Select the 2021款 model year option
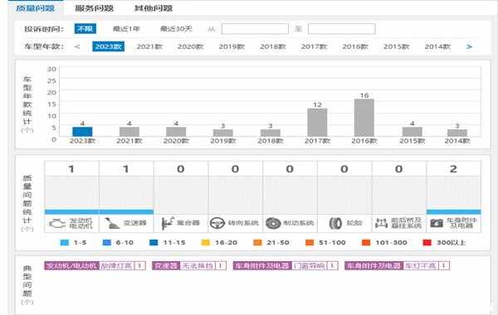Viewport: 498px width, 315px height. pos(149,46)
